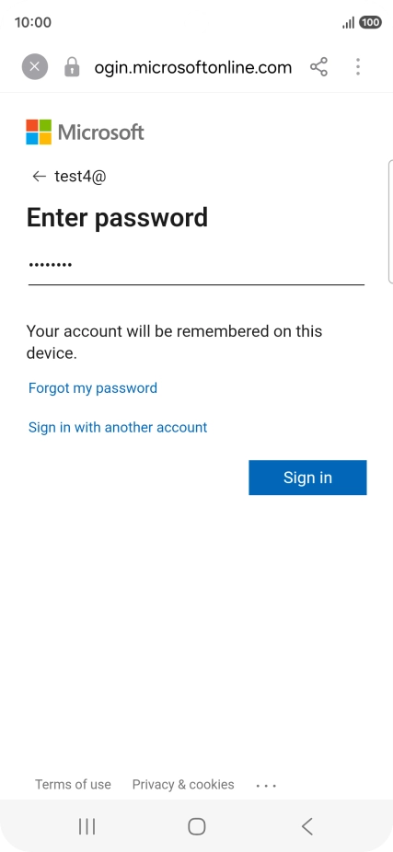Screen dimensions: 393x852
Task: Click the Microsoft logo
Action: click(x=86, y=132)
